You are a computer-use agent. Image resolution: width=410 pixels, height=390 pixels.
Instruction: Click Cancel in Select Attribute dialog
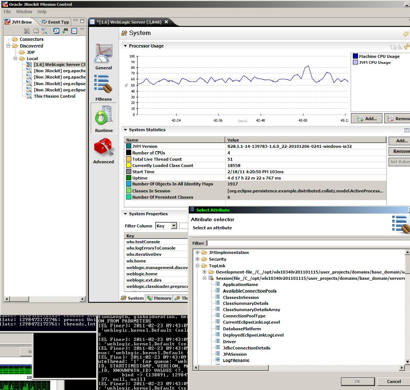pyautogui.click(x=393, y=382)
